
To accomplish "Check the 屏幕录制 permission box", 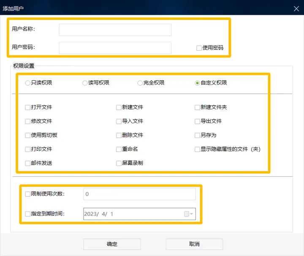I will click(119, 163).
